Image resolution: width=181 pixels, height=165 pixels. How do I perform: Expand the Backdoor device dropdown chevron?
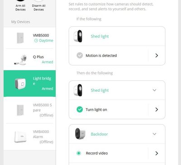coord(154,134)
